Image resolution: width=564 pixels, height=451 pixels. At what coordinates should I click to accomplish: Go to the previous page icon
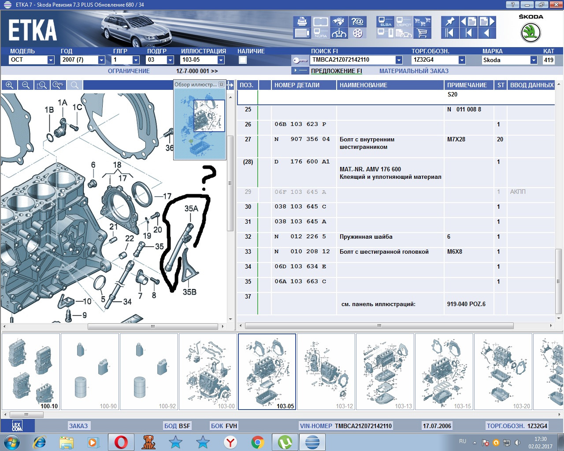point(468,22)
